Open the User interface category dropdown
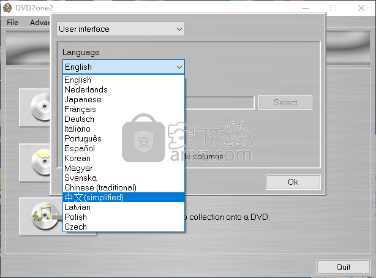376x278 pixels. click(x=121, y=29)
